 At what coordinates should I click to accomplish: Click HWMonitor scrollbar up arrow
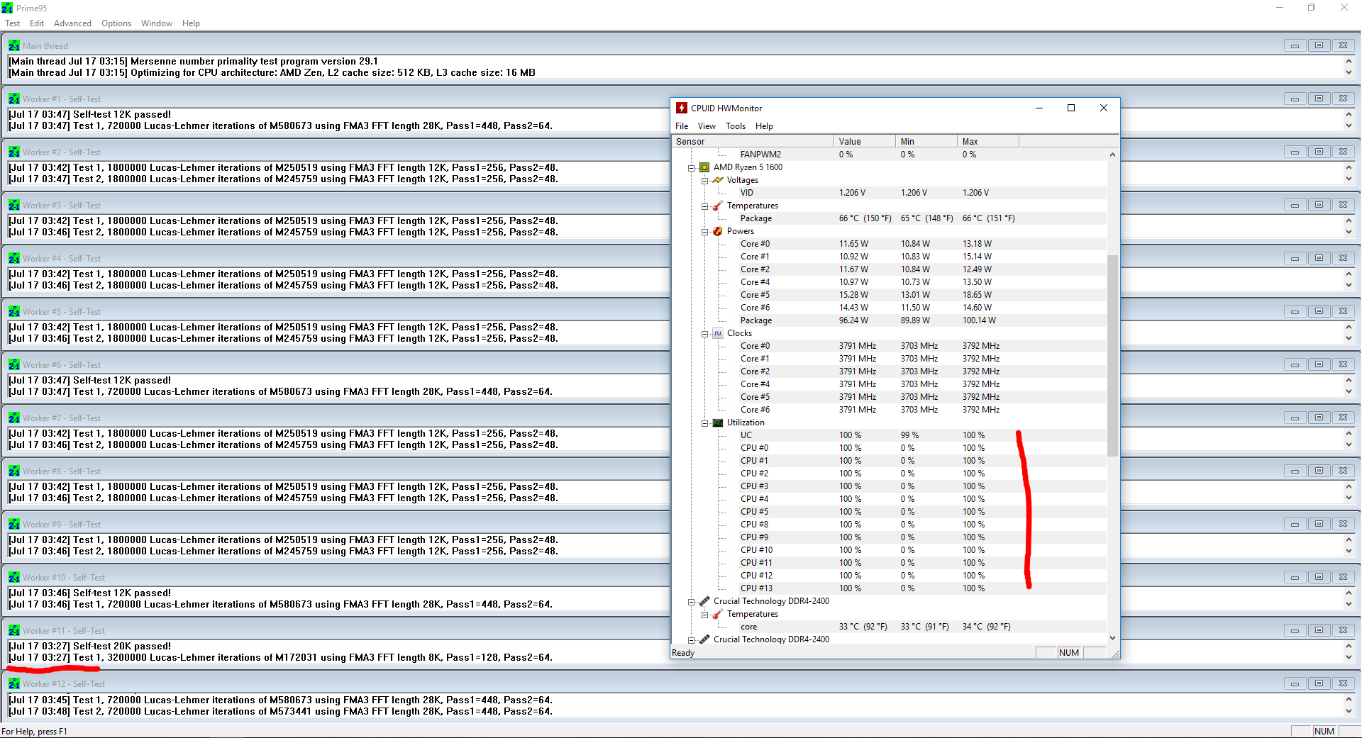click(x=1112, y=154)
